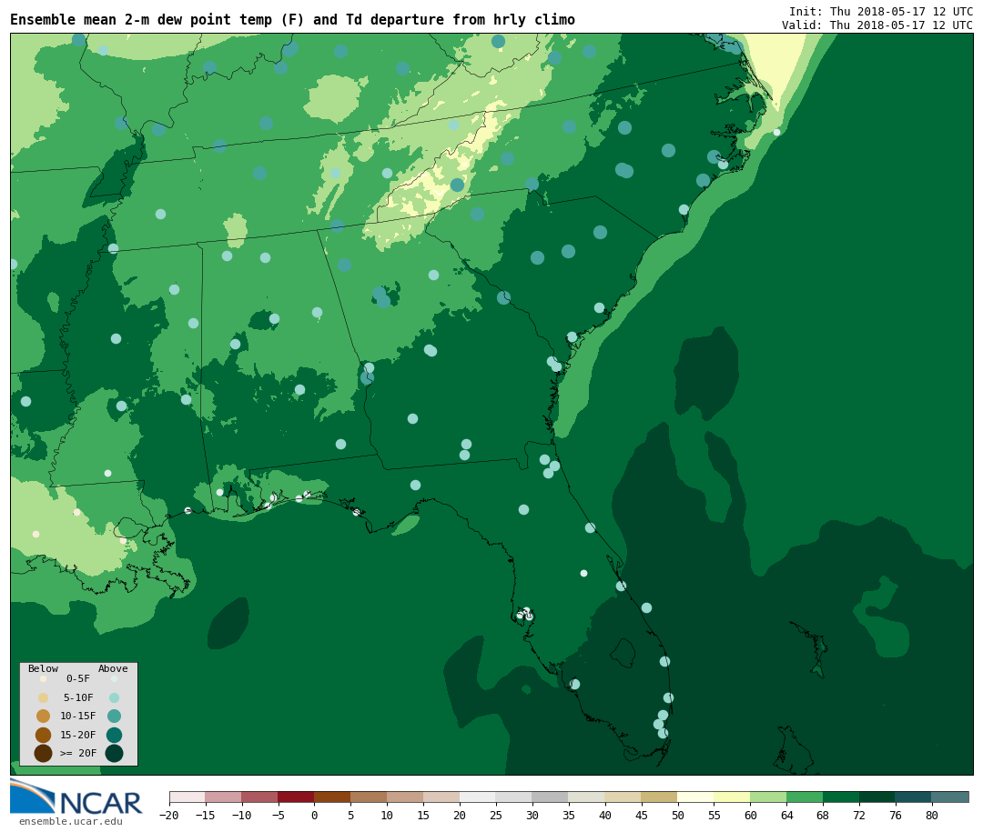Click the Above 5-10F legend dot
Image resolution: width=983 pixels, height=832 pixels.
(114, 697)
